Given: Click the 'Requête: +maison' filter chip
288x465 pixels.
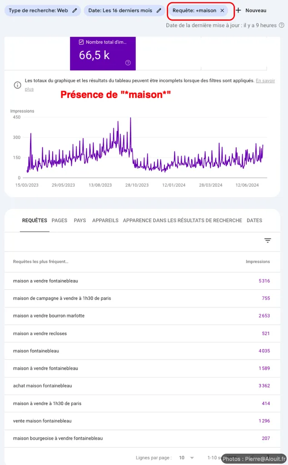Looking at the screenshot, I should tap(194, 10).
